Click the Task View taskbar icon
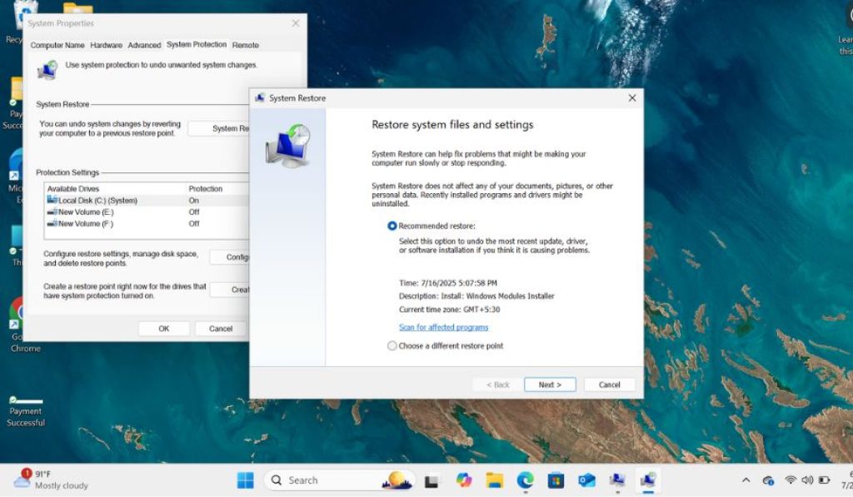853x497 pixels. coord(431,480)
